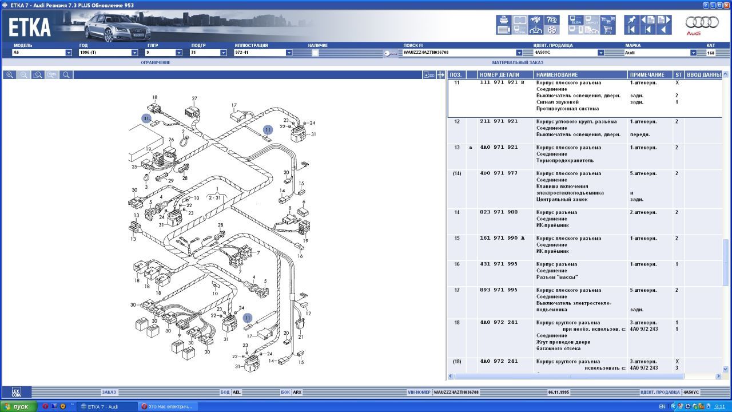Click the ELSA icon

(576, 20)
